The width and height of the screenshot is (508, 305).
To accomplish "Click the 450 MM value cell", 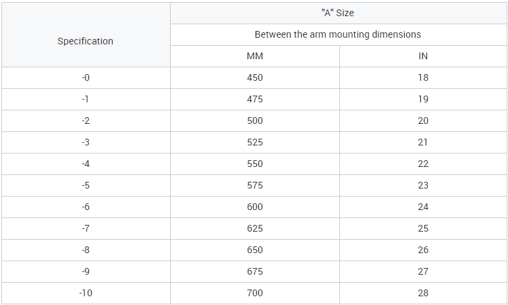I will pyautogui.click(x=255, y=77).
